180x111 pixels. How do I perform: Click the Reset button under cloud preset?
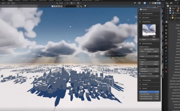(154, 39)
